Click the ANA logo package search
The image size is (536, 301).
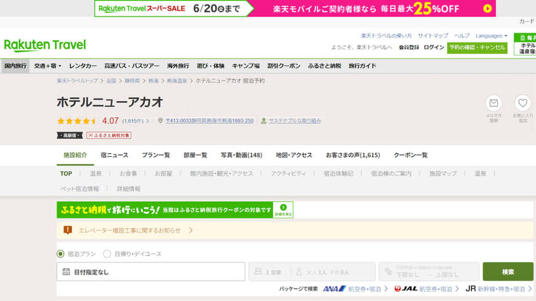pos(335,289)
